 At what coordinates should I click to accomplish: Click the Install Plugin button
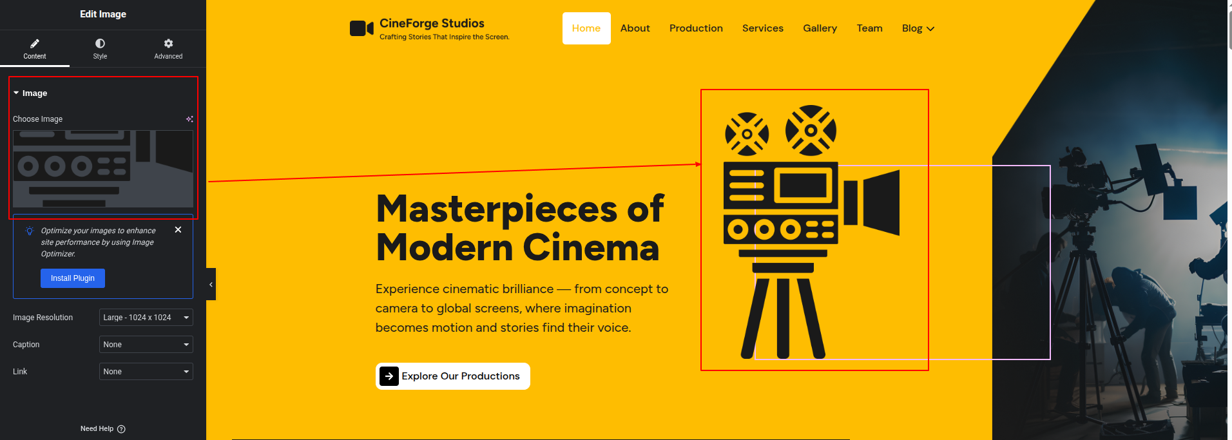(73, 278)
